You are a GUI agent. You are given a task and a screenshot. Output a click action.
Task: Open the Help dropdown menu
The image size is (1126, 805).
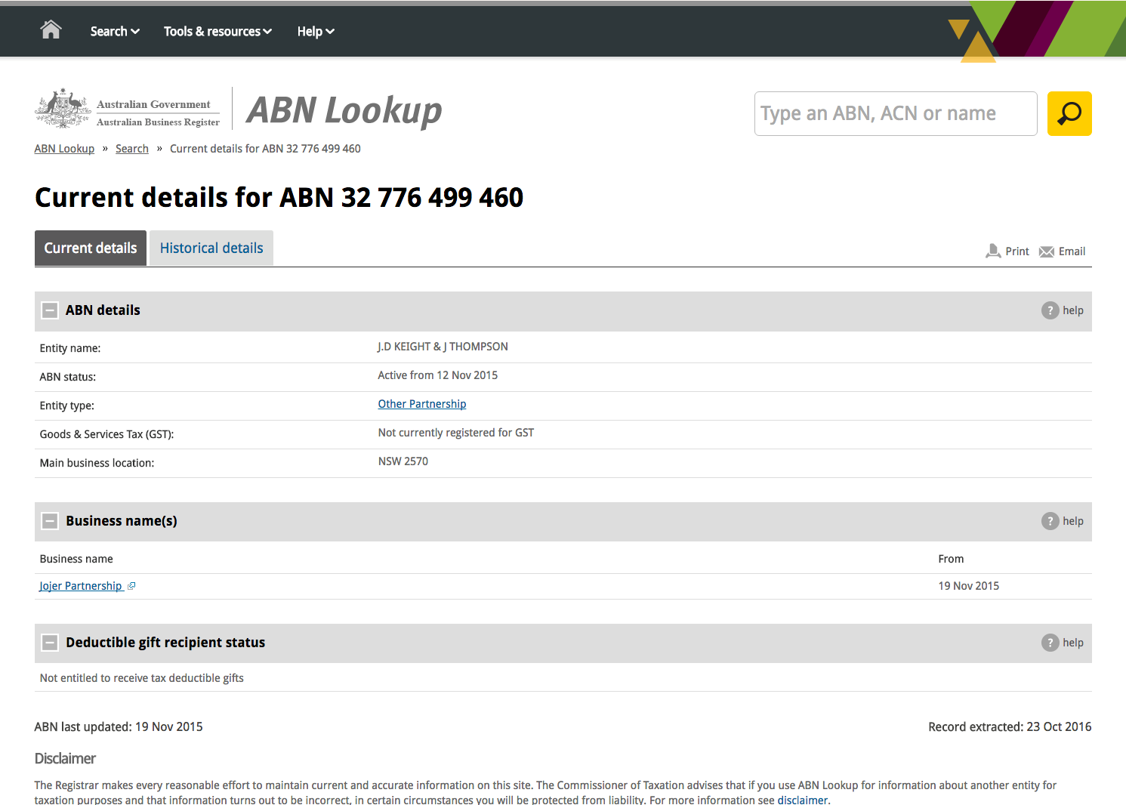pos(316,31)
